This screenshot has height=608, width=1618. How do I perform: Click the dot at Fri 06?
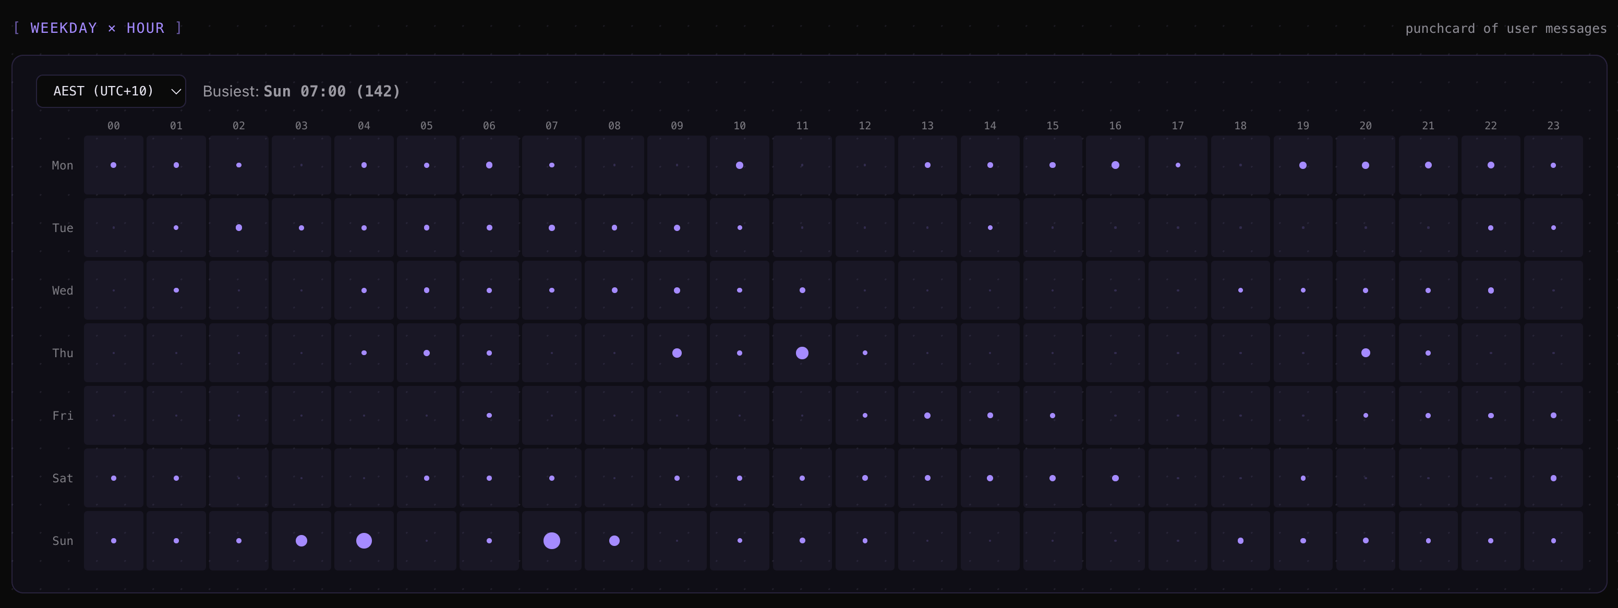tap(489, 415)
